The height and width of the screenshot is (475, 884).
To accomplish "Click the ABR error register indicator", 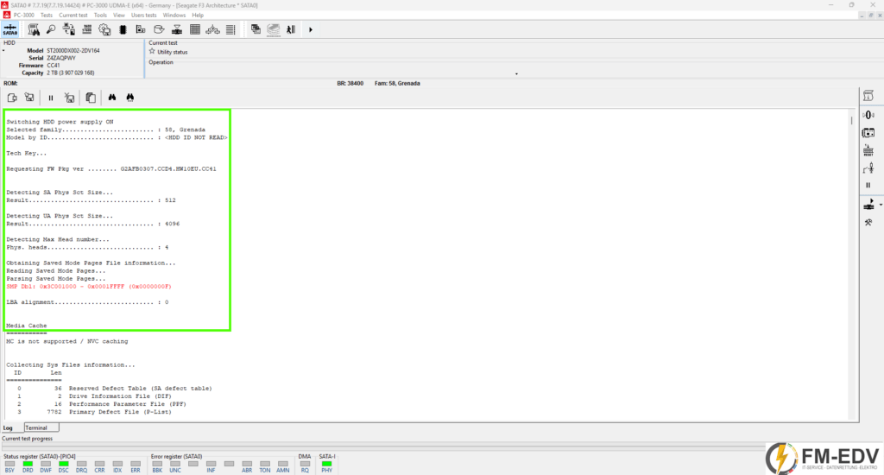I will [247, 464].
